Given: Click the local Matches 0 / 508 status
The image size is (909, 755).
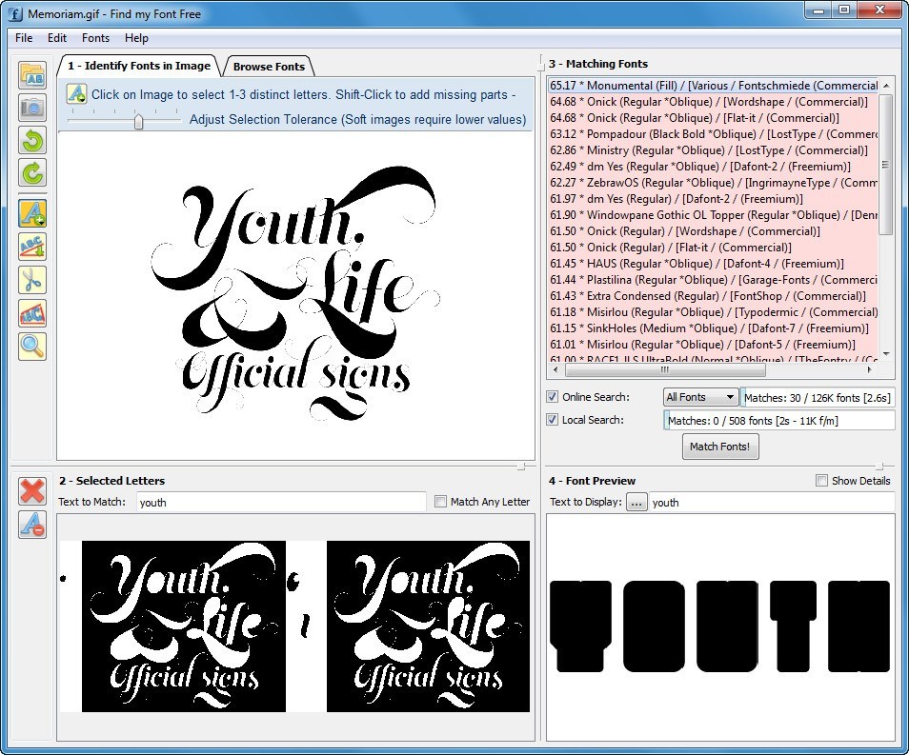Looking at the screenshot, I should [779, 421].
